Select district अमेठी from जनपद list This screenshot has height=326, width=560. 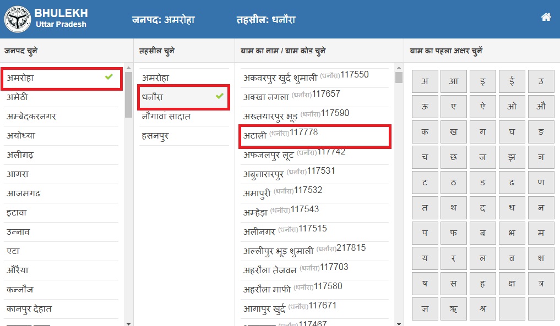coord(61,98)
